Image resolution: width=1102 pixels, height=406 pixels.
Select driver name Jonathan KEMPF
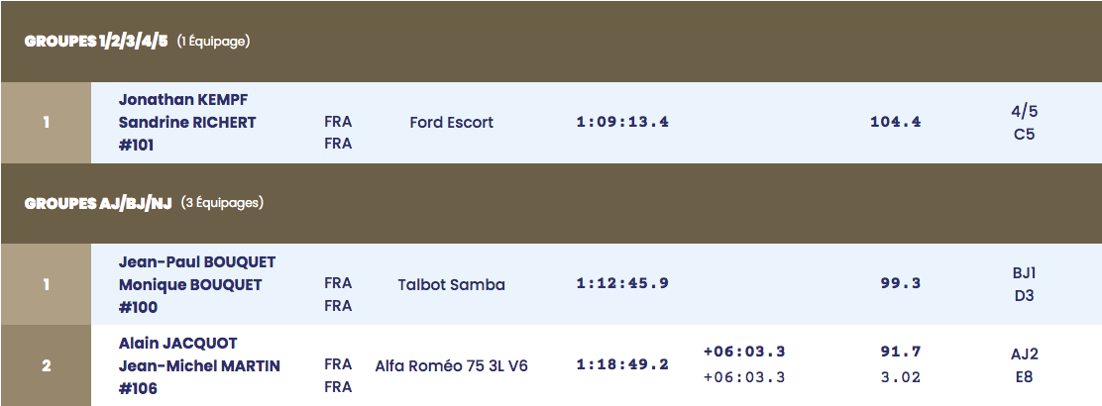point(182,100)
